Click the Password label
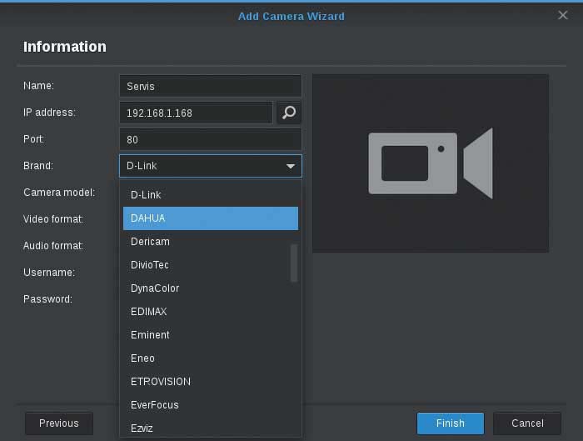The image size is (583, 441). point(47,299)
